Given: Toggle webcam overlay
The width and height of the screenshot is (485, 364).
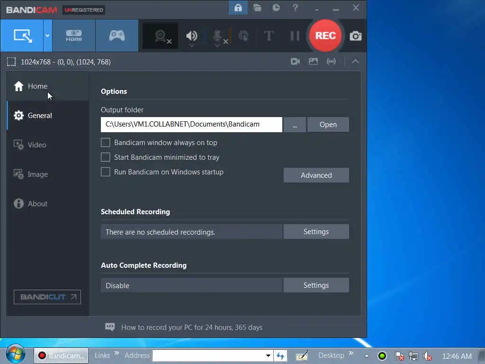Looking at the screenshot, I should coord(161,36).
